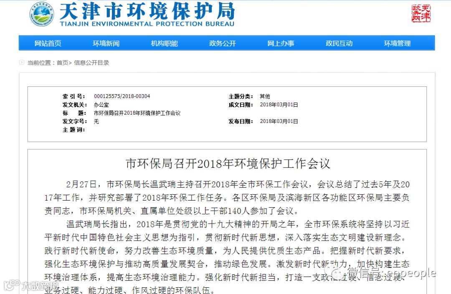This screenshot has width=451, height=294.
Task: Click the 发文字号 value 无
Action: tap(96, 121)
